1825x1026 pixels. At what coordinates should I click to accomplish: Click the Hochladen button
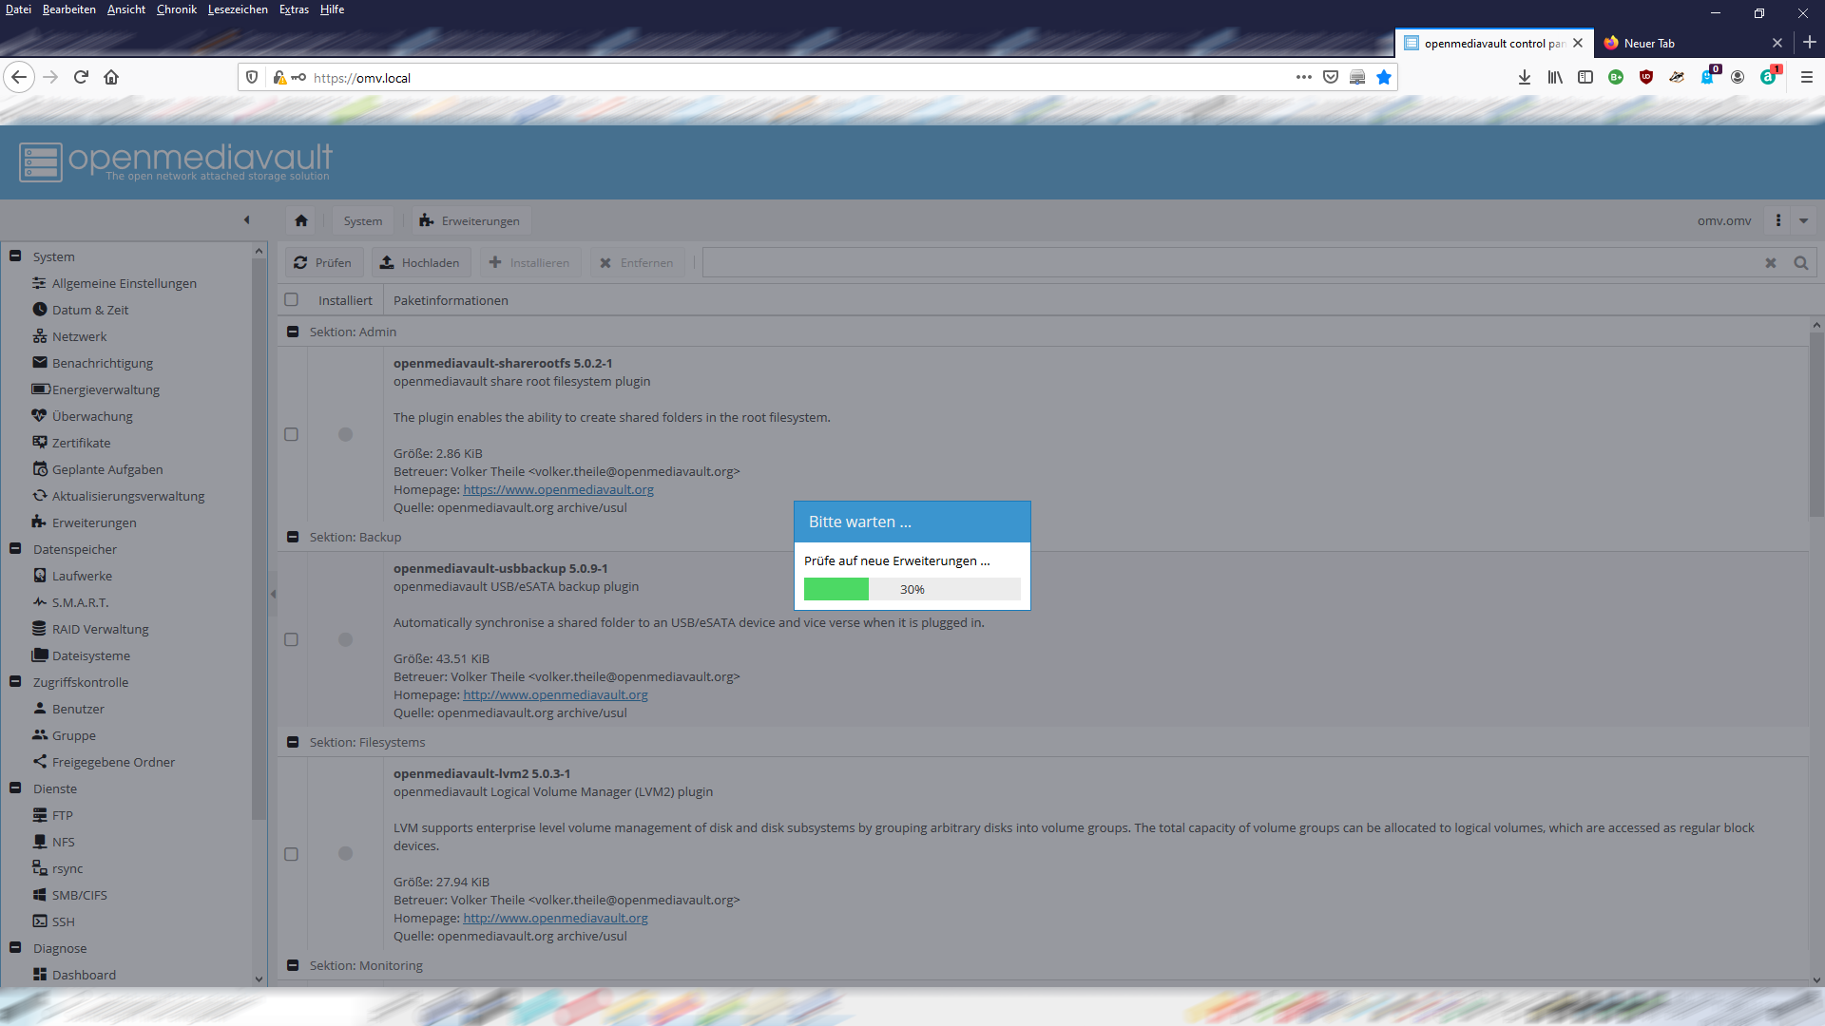coord(420,263)
